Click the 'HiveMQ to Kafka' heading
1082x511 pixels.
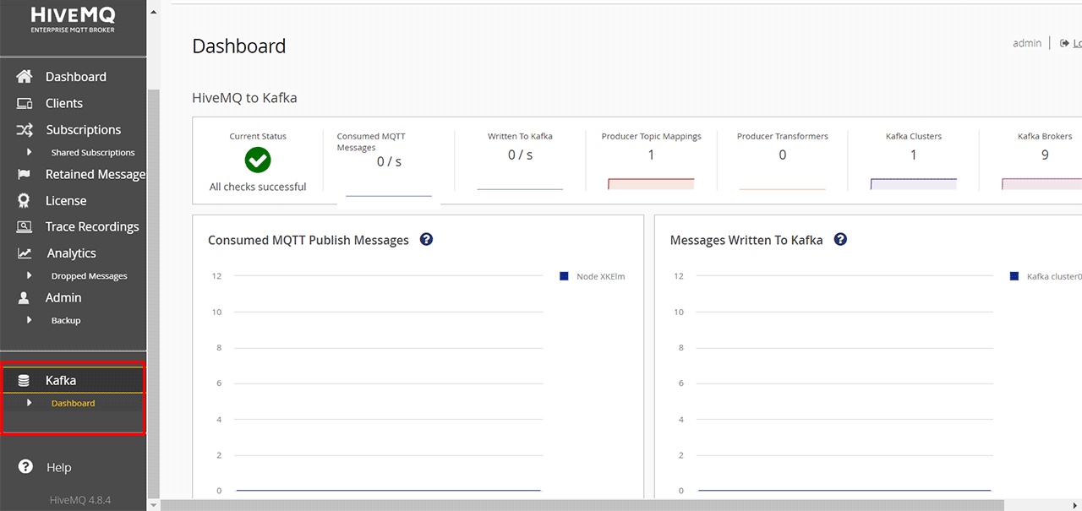pyautogui.click(x=244, y=97)
